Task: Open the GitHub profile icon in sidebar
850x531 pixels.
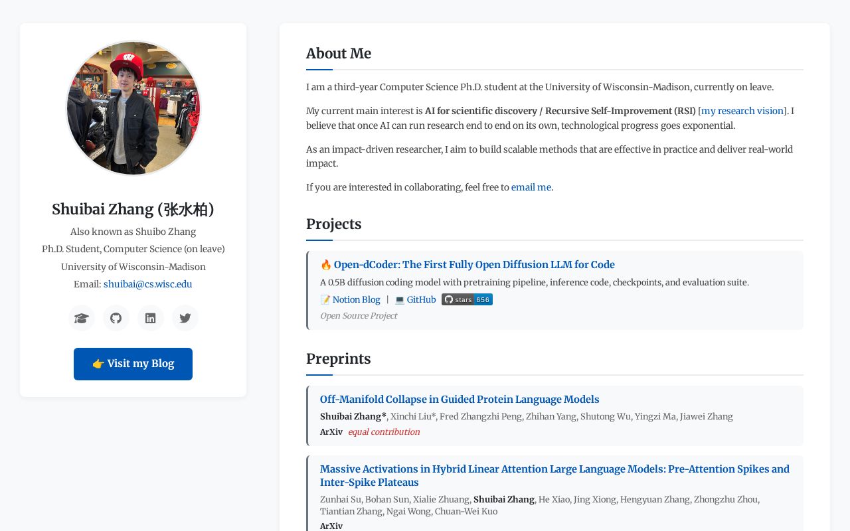Action: (x=116, y=318)
